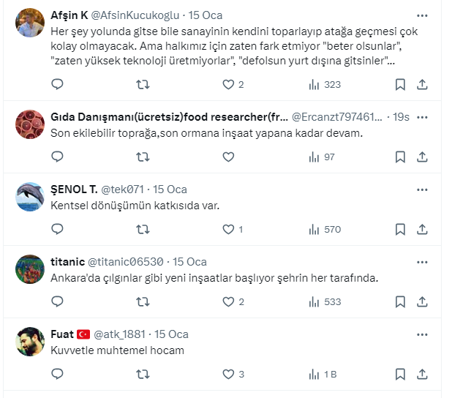
Task: Bookmark titanic's tweet about Ankara
Action: pos(400,301)
